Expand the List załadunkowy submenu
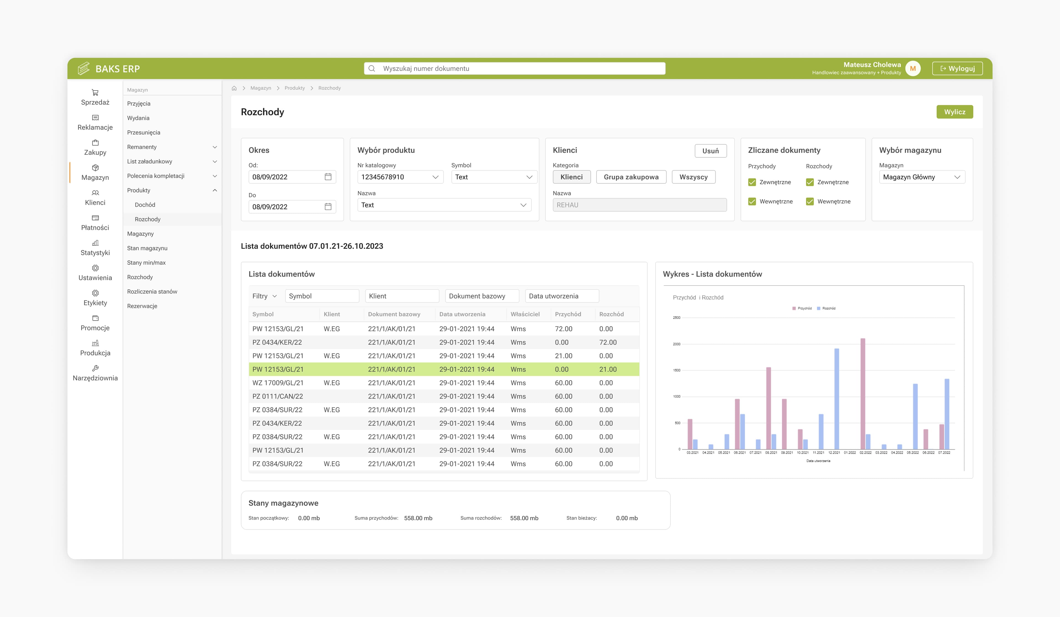Image resolution: width=1060 pixels, height=617 pixels. point(214,162)
